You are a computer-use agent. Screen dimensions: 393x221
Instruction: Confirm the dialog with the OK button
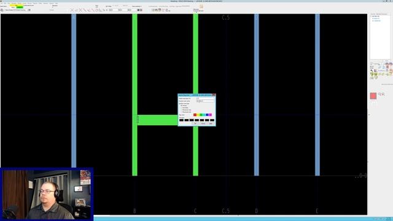[195, 123]
